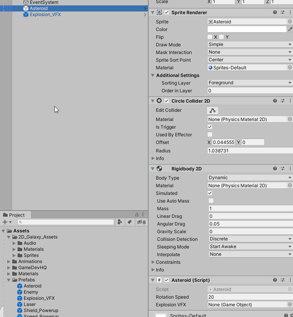This screenshot has width=293, height=317.
Task: Open Rigidbody 2D preset icon
Action: pyautogui.click(x=283, y=168)
